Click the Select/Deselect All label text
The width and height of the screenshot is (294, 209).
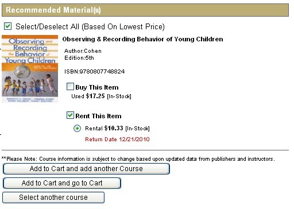[x=90, y=26]
